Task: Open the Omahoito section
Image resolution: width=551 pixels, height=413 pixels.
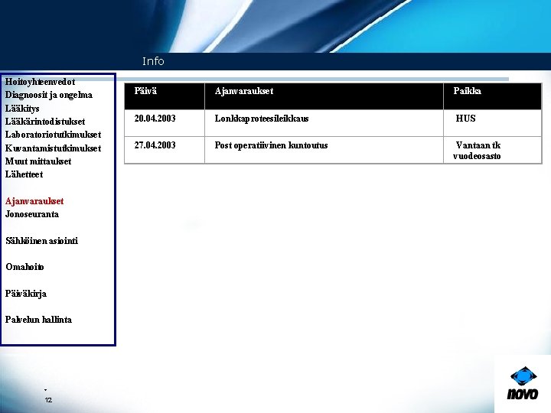Action: tap(24, 267)
